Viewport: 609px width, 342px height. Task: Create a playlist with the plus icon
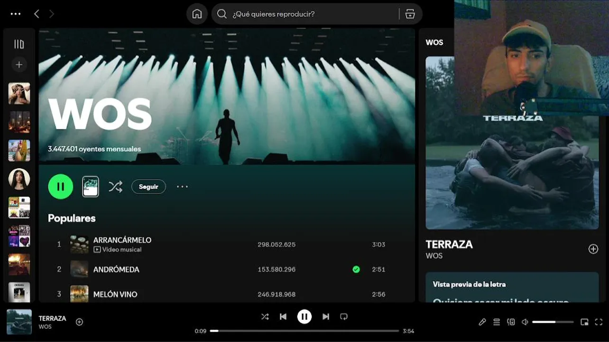(x=19, y=65)
